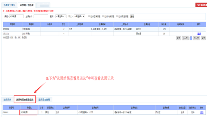This screenshot has width=207, height=117.
Task: Click the empty 上课老师 input field
Action: click(x=41, y=16)
